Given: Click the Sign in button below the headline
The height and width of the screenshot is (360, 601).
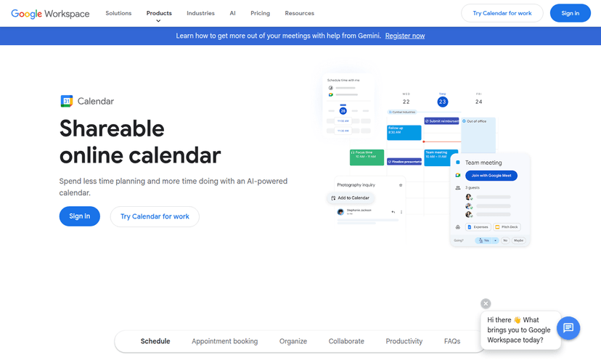Looking at the screenshot, I should click(80, 216).
